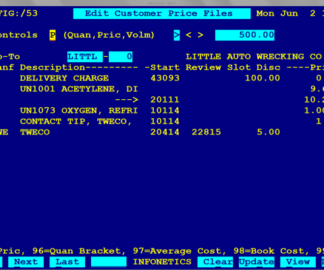Click the Edit Customer Price Files title
This screenshot has width=324, height=270.
(x=162, y=13)
